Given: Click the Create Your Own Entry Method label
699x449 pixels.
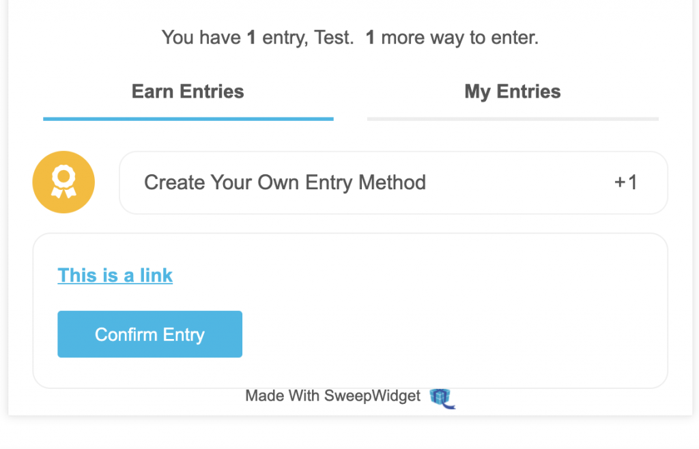Looking at the screenshot, I should [285, 182].
